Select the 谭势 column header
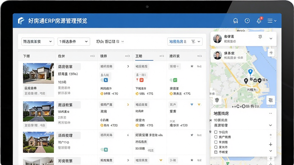The height and width of the screenshot is (165, 294). tap(103, 56)
